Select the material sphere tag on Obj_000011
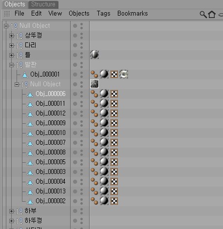This screenshot has width=223, height=229. 104,103
